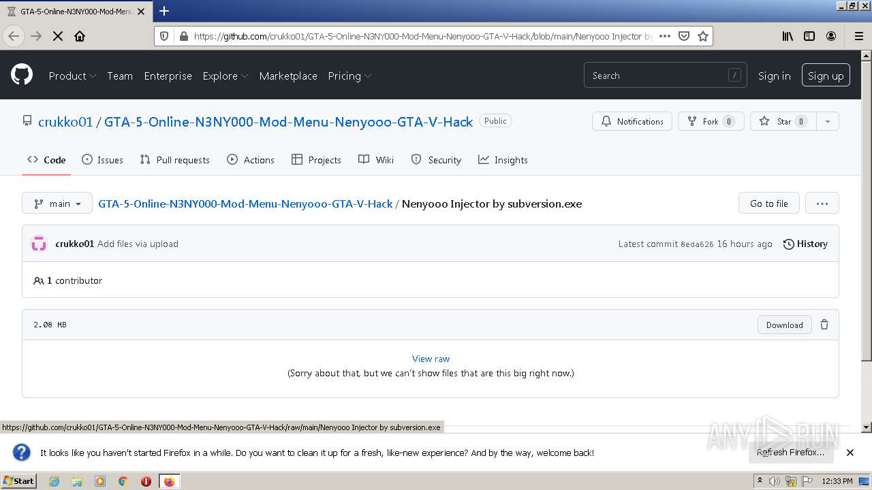Click the View raw link
This screenshot has height=490, width=872.
point(431,359)
